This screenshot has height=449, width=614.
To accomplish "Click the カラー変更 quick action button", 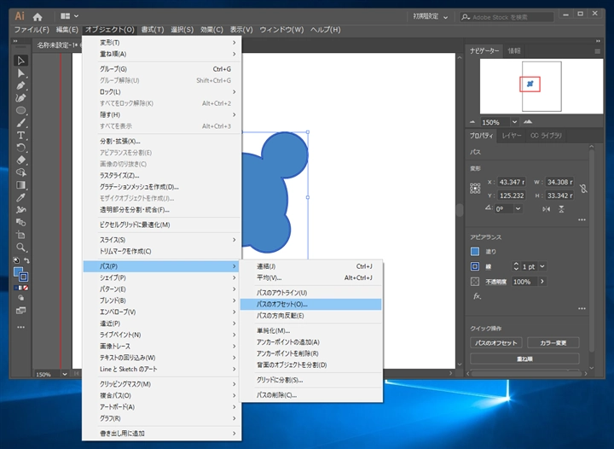I will pyautogui.click(x=553, y=343).
